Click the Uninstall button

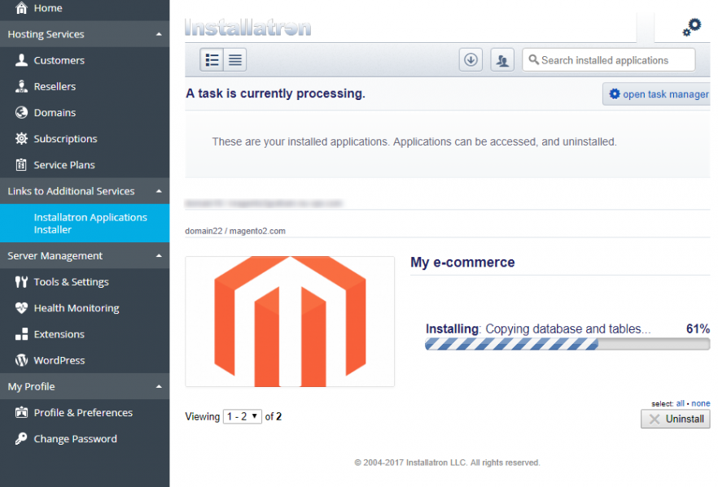[x=676, y=419]
